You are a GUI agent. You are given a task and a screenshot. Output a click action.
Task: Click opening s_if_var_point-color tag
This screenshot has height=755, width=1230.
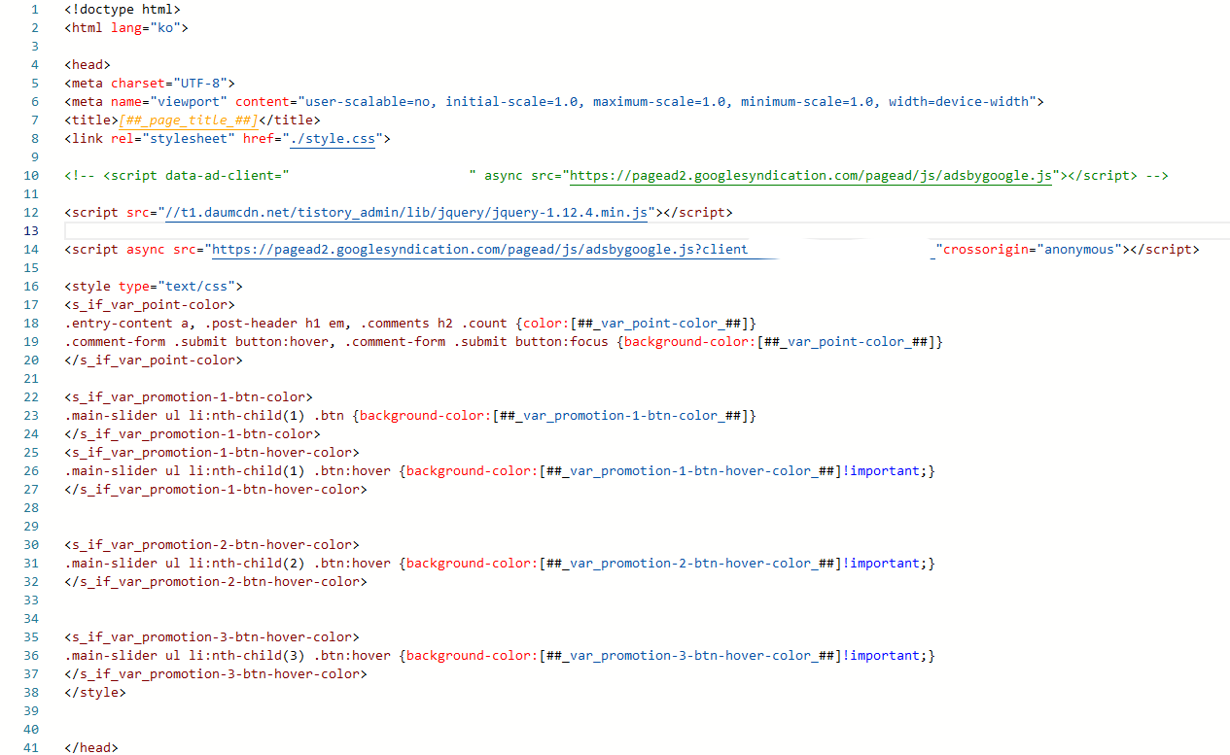(x=150, y=304)
